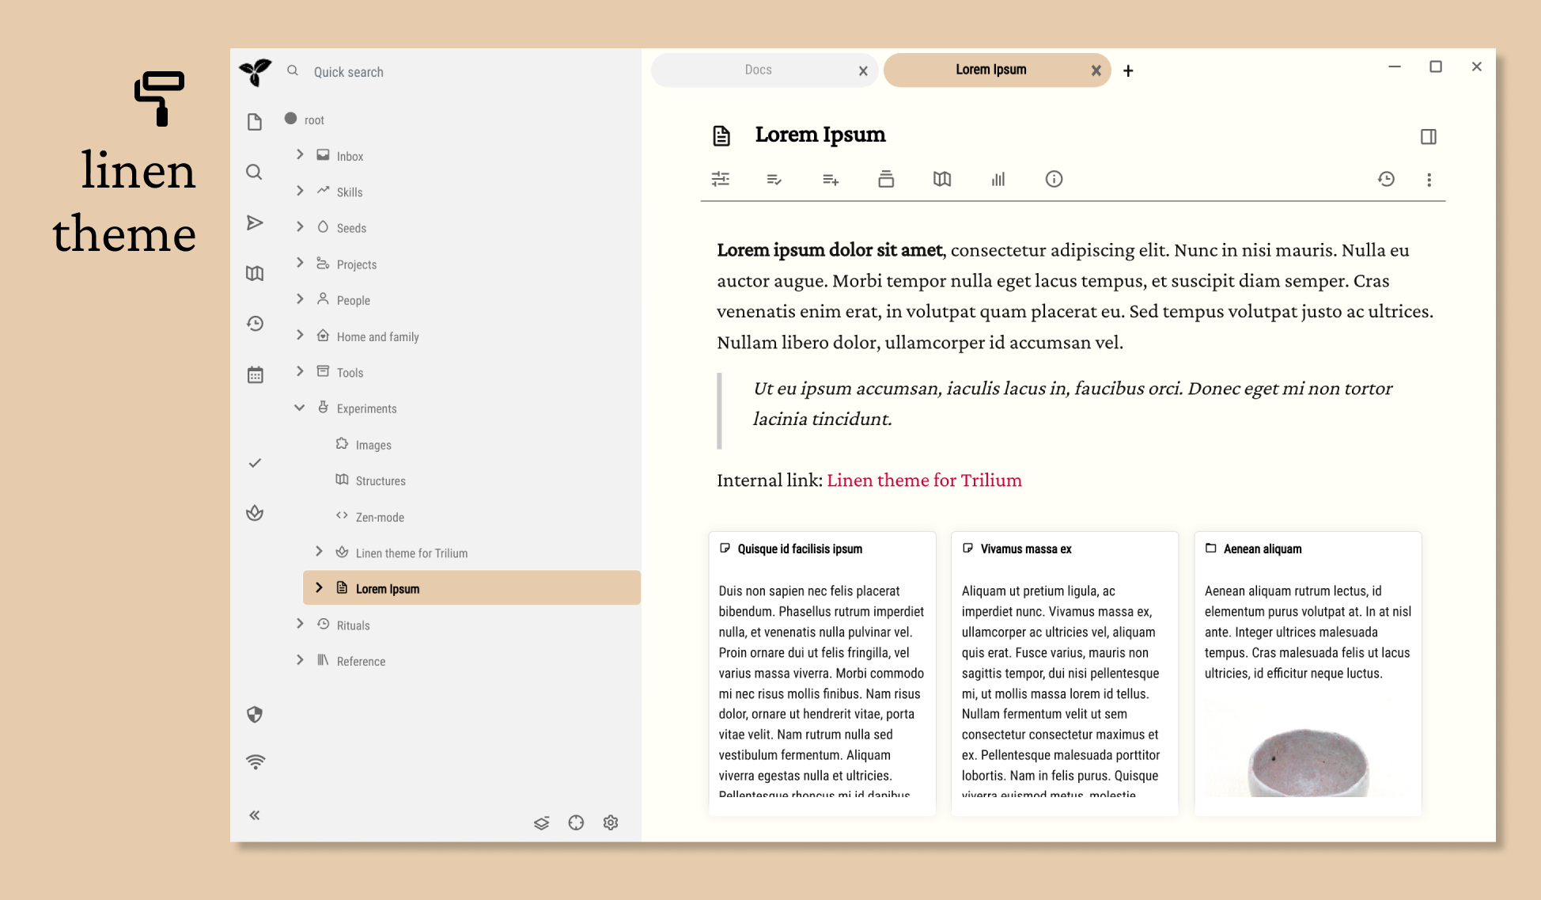The width and height of the screenshot is (1541, 900).
Task: Collapse the Experiments tree branch
Action: (x=300, y=408)
